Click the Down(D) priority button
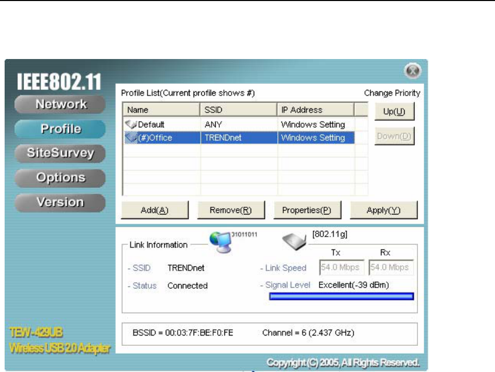 394,136
